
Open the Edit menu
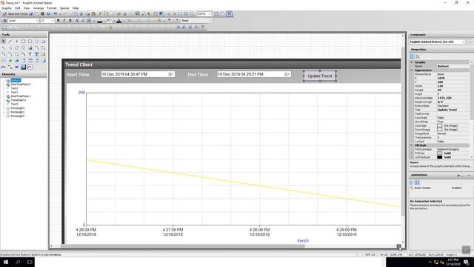pos(18,8)
